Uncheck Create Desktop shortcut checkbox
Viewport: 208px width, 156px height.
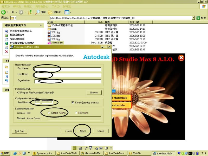click(x=73, y=102)
